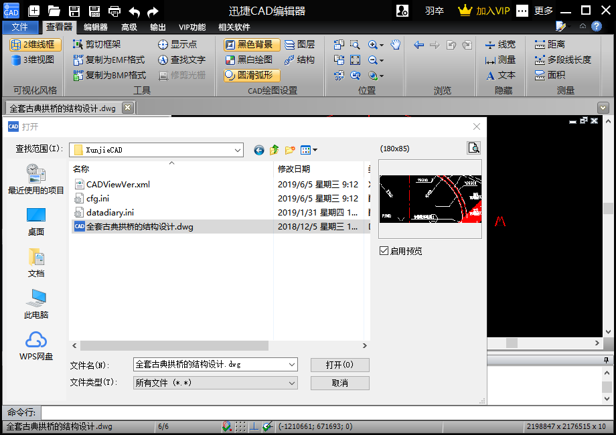This screenshot has height=435, width=616.
Task: Select the 剪切框架 clip frame tool
Action: tap(97, 44)
